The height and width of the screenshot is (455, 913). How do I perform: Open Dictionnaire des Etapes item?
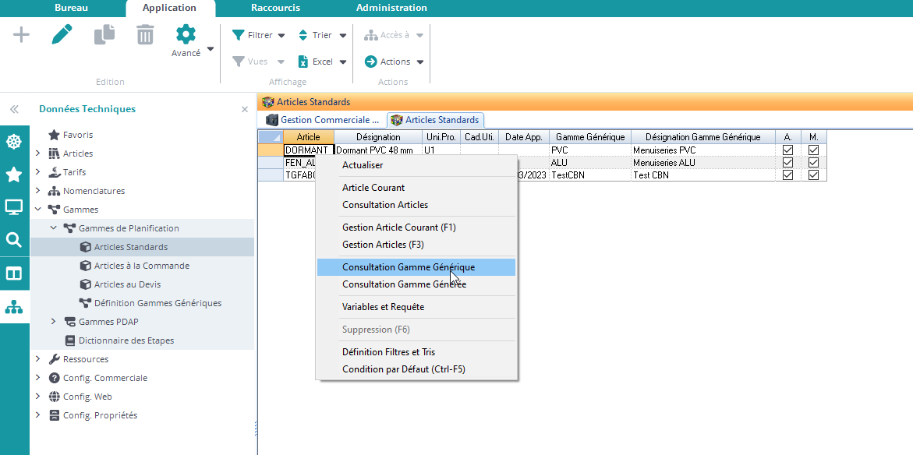point(126,340)
